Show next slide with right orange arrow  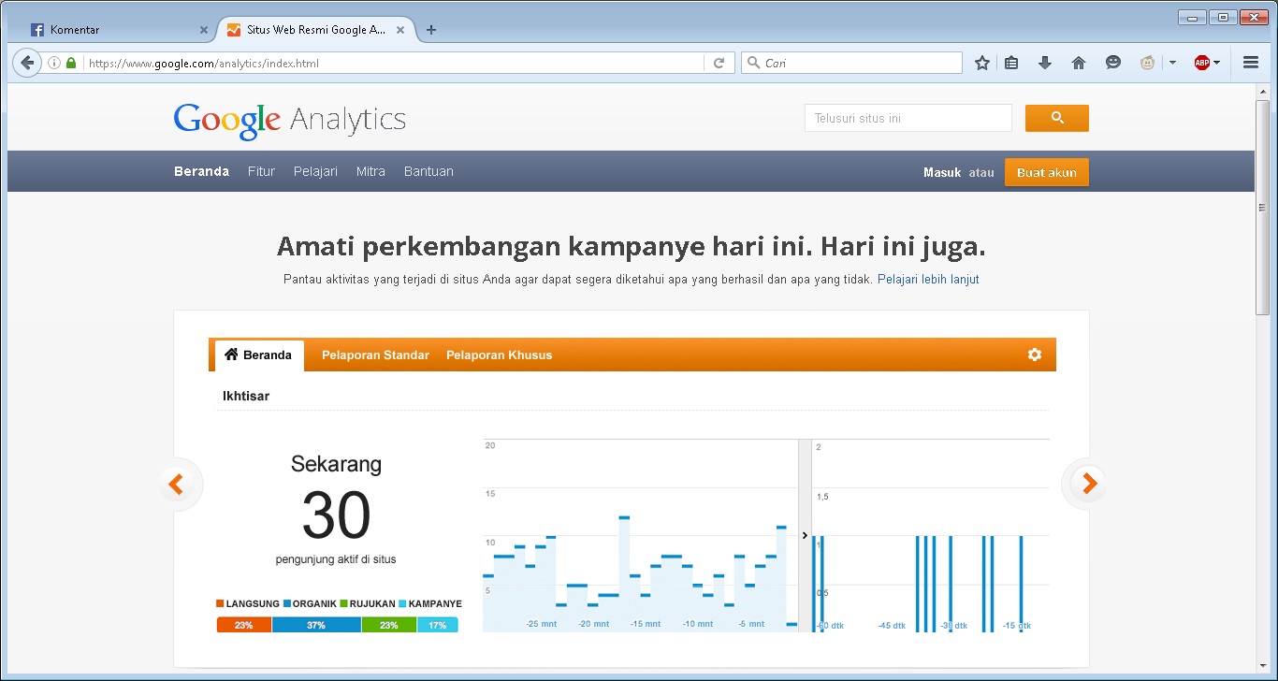point(1088,484)
